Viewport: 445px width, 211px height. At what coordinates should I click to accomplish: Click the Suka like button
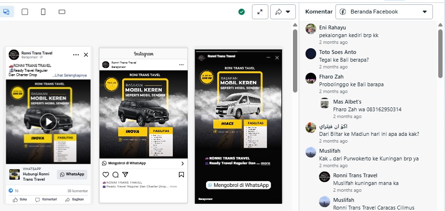click(x=20, y=199)
